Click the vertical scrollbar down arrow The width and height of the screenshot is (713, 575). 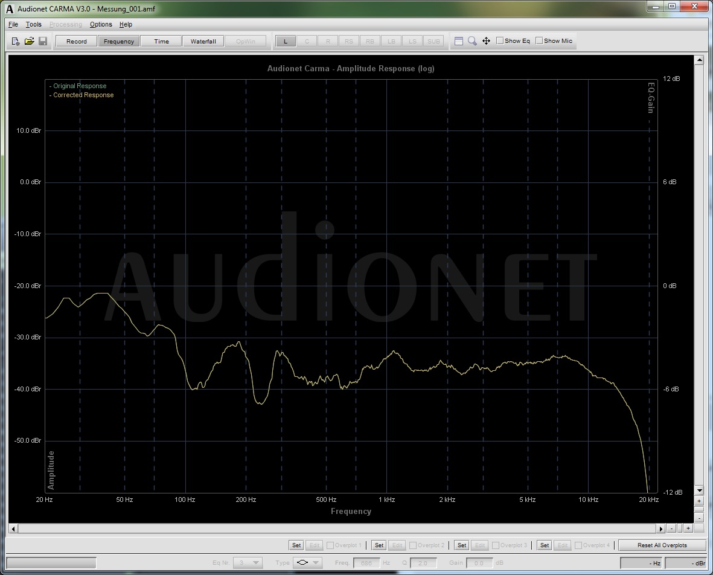click(699, 490)
